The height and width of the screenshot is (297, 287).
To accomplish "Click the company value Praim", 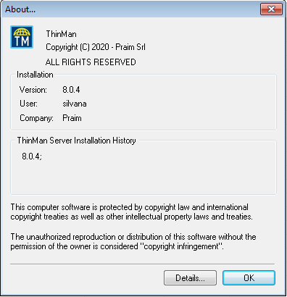I will [x=72, y=118].
